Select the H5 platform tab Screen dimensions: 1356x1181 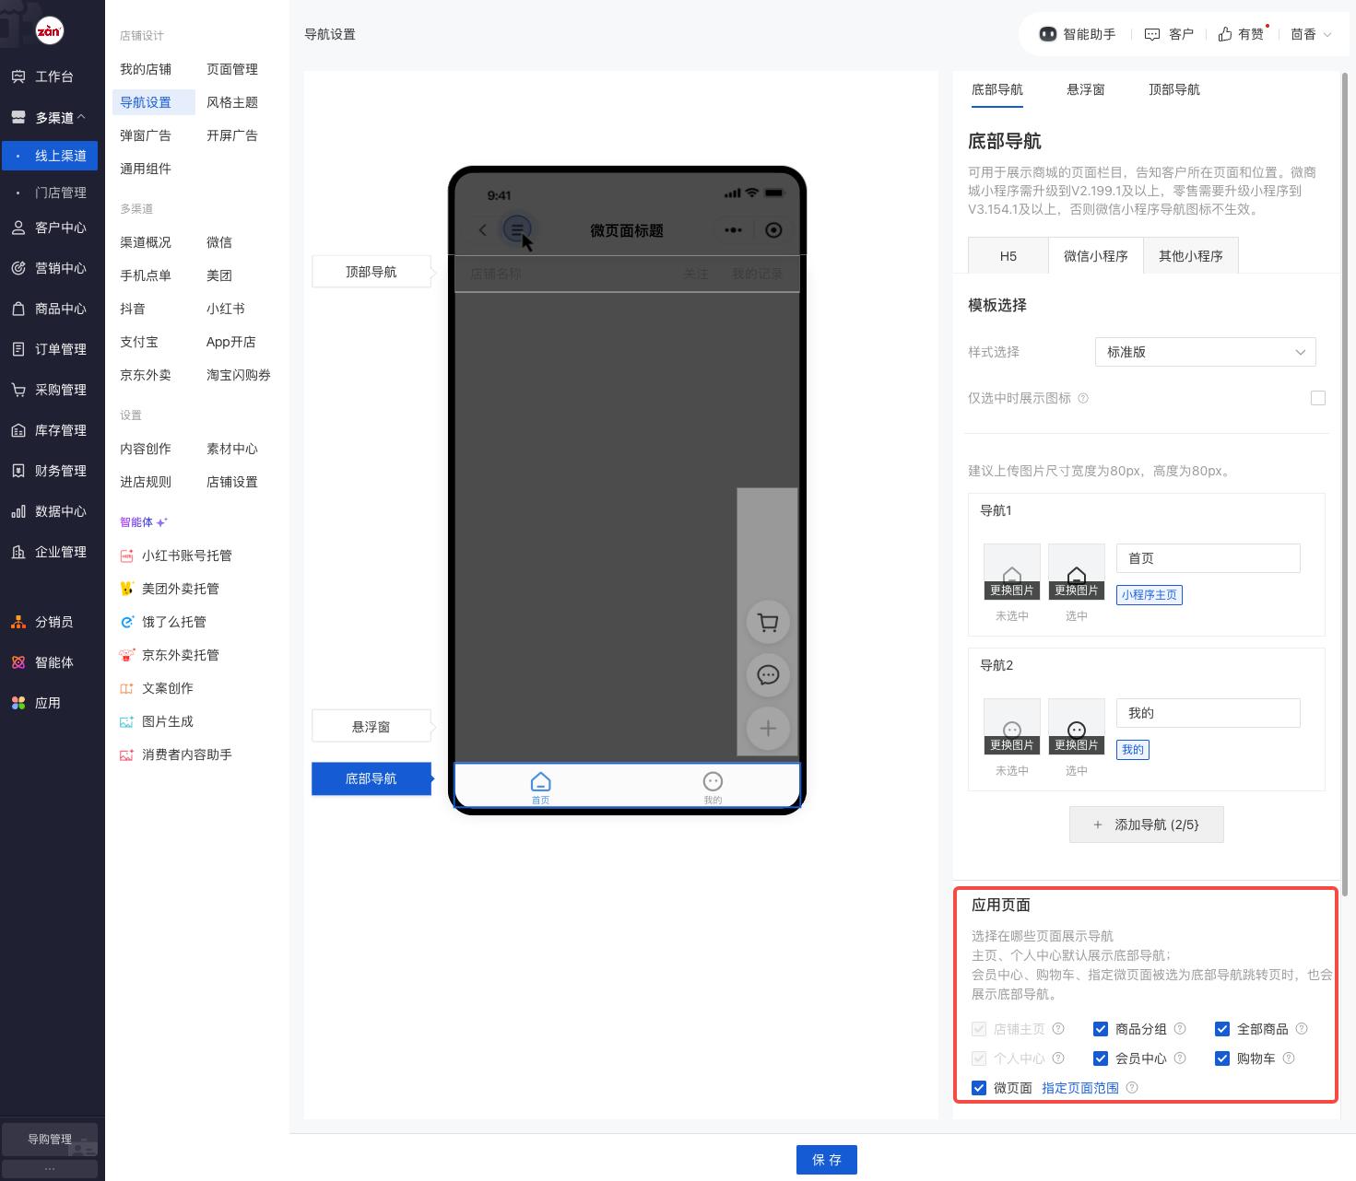pyautogui.click(x=1008, y=256)
